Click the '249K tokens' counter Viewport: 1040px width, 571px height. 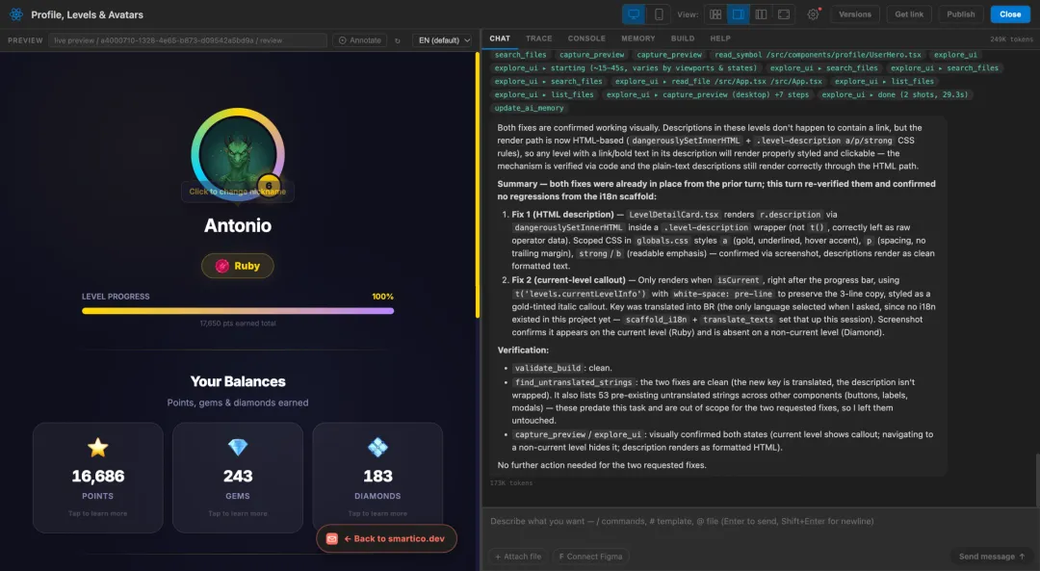(1011, 39)
